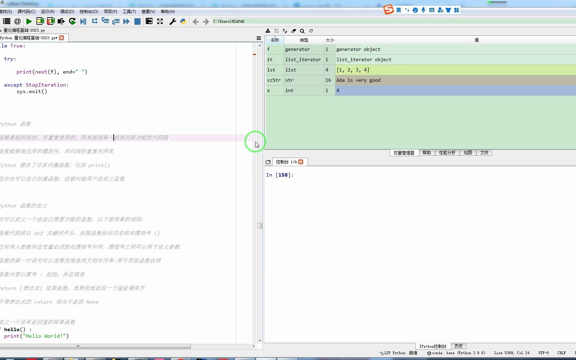
Task: Switch to 绘图 tab
Action: click(x=468, y=153)
